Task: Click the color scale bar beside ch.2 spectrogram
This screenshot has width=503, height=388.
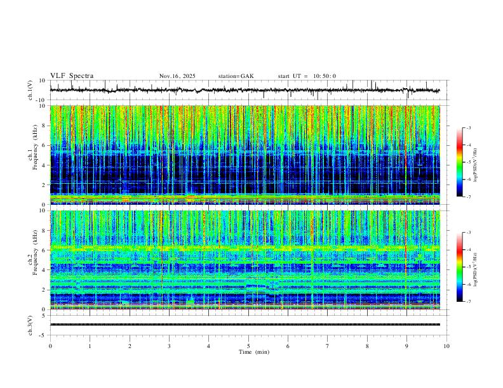Action: click(x=459, y=267)
